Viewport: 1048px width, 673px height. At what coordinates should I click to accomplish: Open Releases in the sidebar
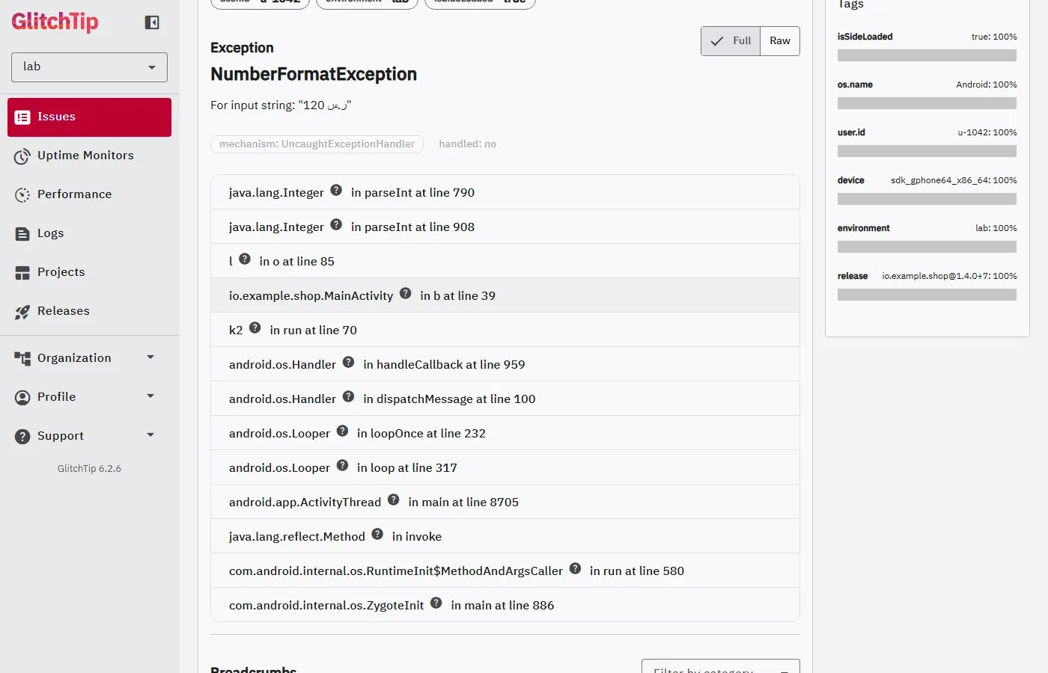tap(89, 312)
